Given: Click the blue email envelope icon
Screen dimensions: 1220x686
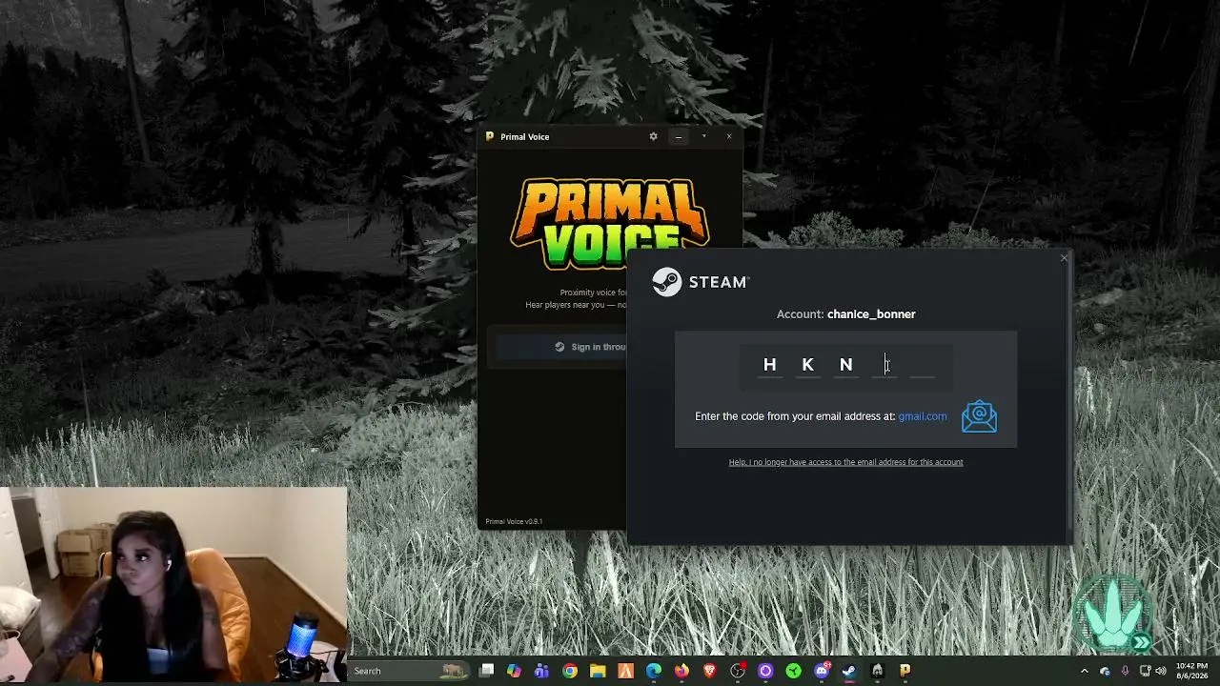Looking at the screenshot, I should tap(979, 416).
